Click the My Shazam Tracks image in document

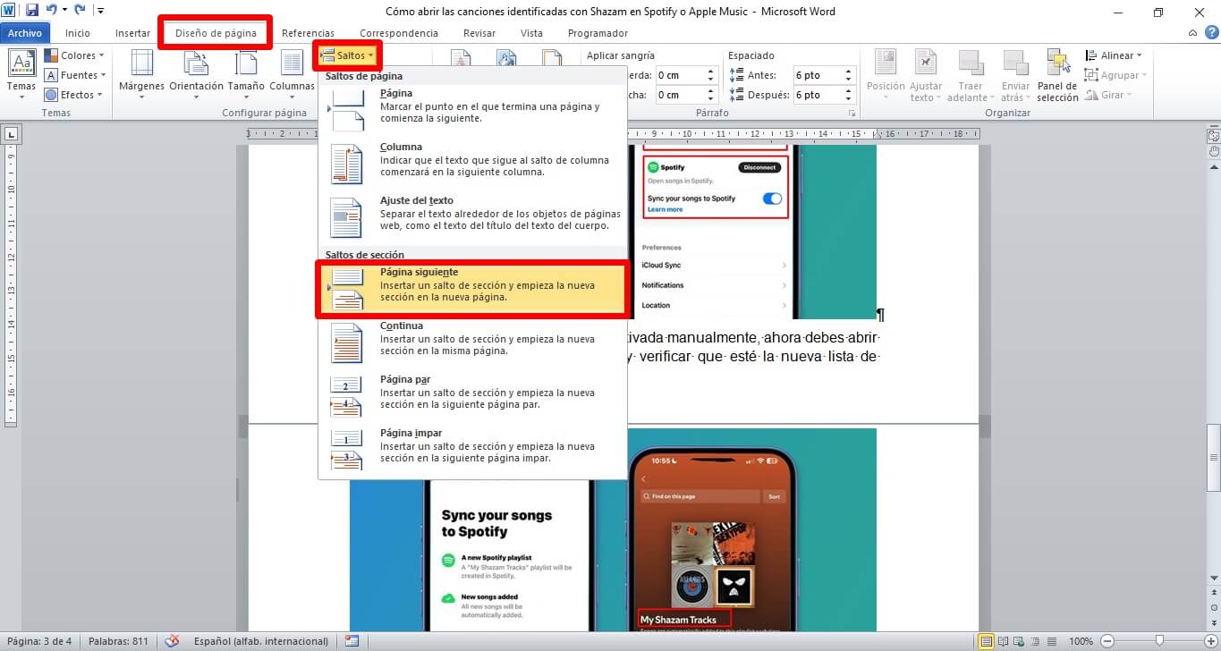point(613,530)
